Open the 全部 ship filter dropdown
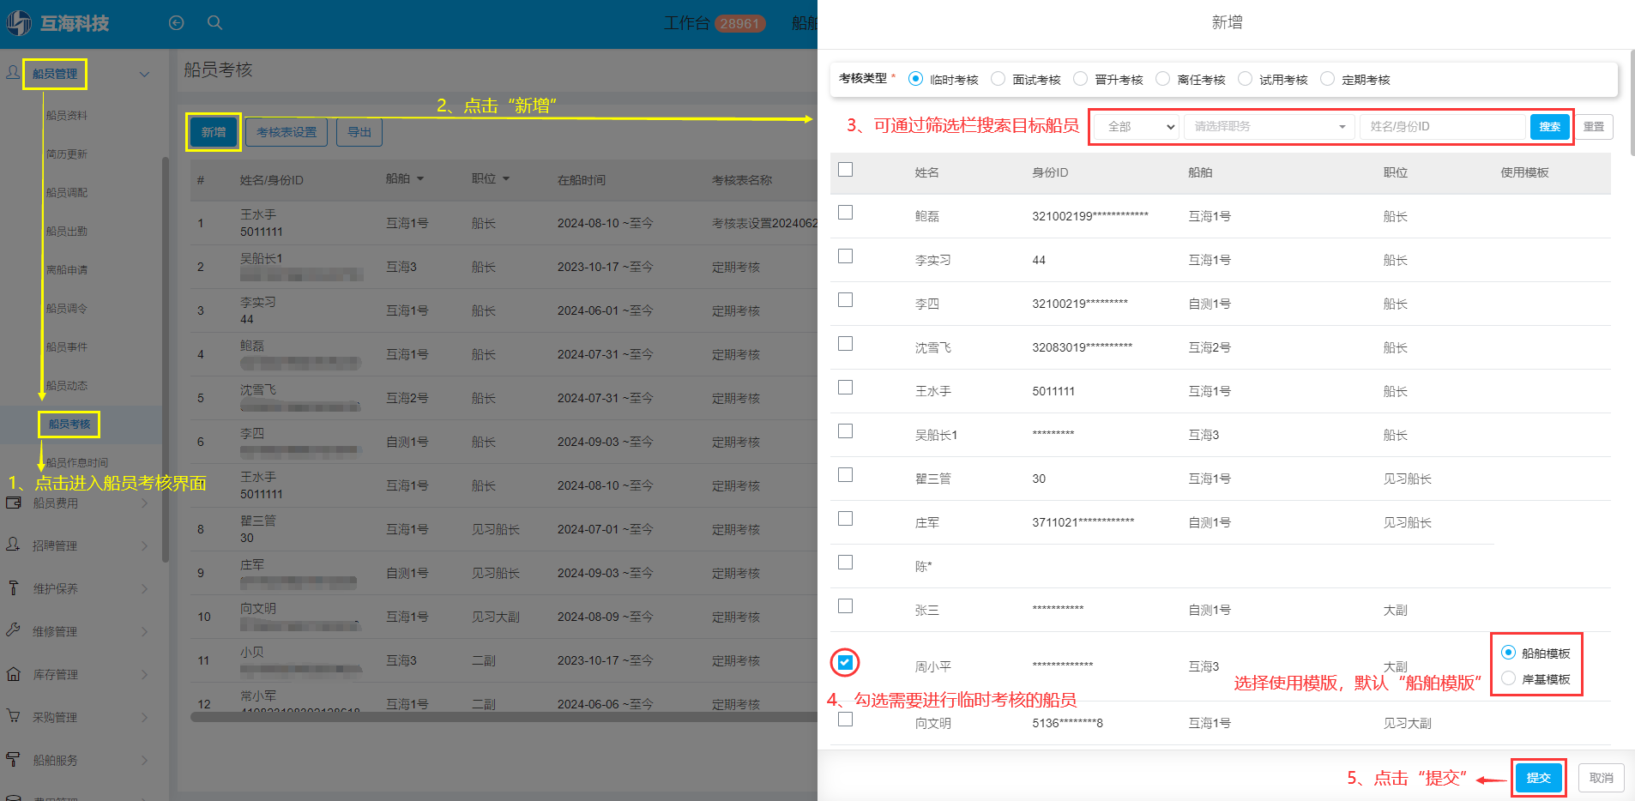This screenshot has width=1635, height=801. [x=1137, y=127]
